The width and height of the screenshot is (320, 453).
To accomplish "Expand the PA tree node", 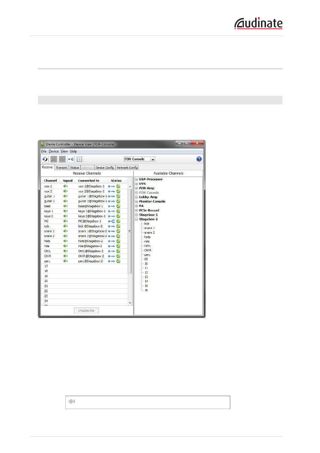I will pos(137,206).
